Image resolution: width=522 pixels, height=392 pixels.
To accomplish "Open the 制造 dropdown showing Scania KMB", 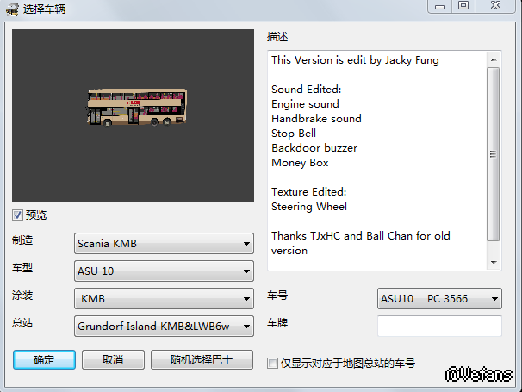I will 164,244.
